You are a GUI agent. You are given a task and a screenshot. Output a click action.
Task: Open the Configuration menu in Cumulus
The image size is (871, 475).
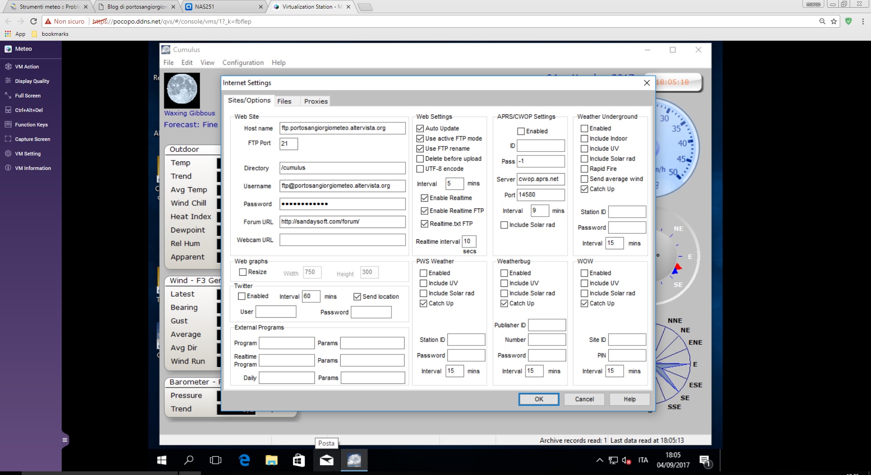click(x=243, y=63)
